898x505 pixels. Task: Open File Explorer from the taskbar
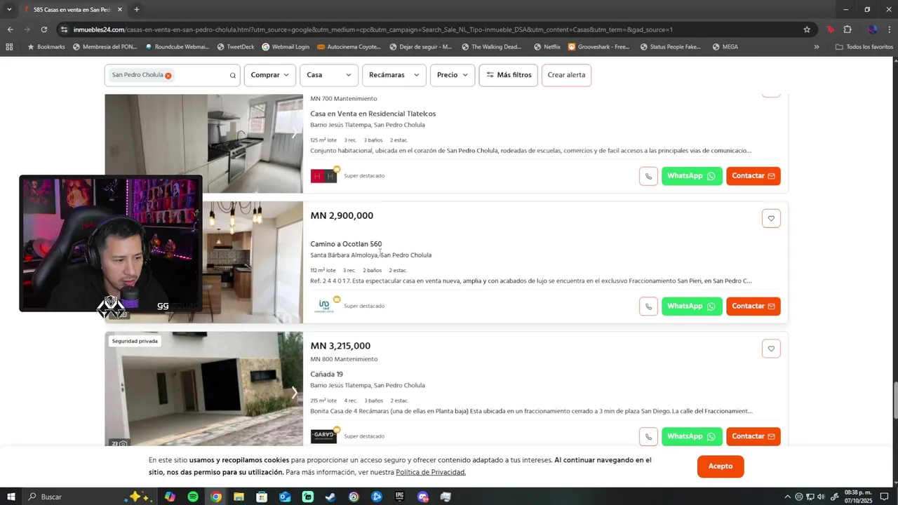click(x=239, y=497)
